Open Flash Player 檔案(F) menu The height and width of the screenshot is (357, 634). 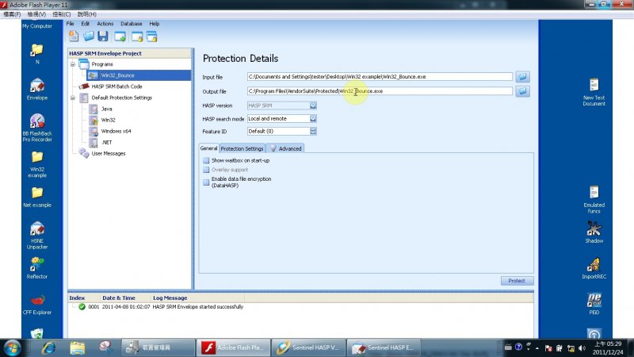12,14
